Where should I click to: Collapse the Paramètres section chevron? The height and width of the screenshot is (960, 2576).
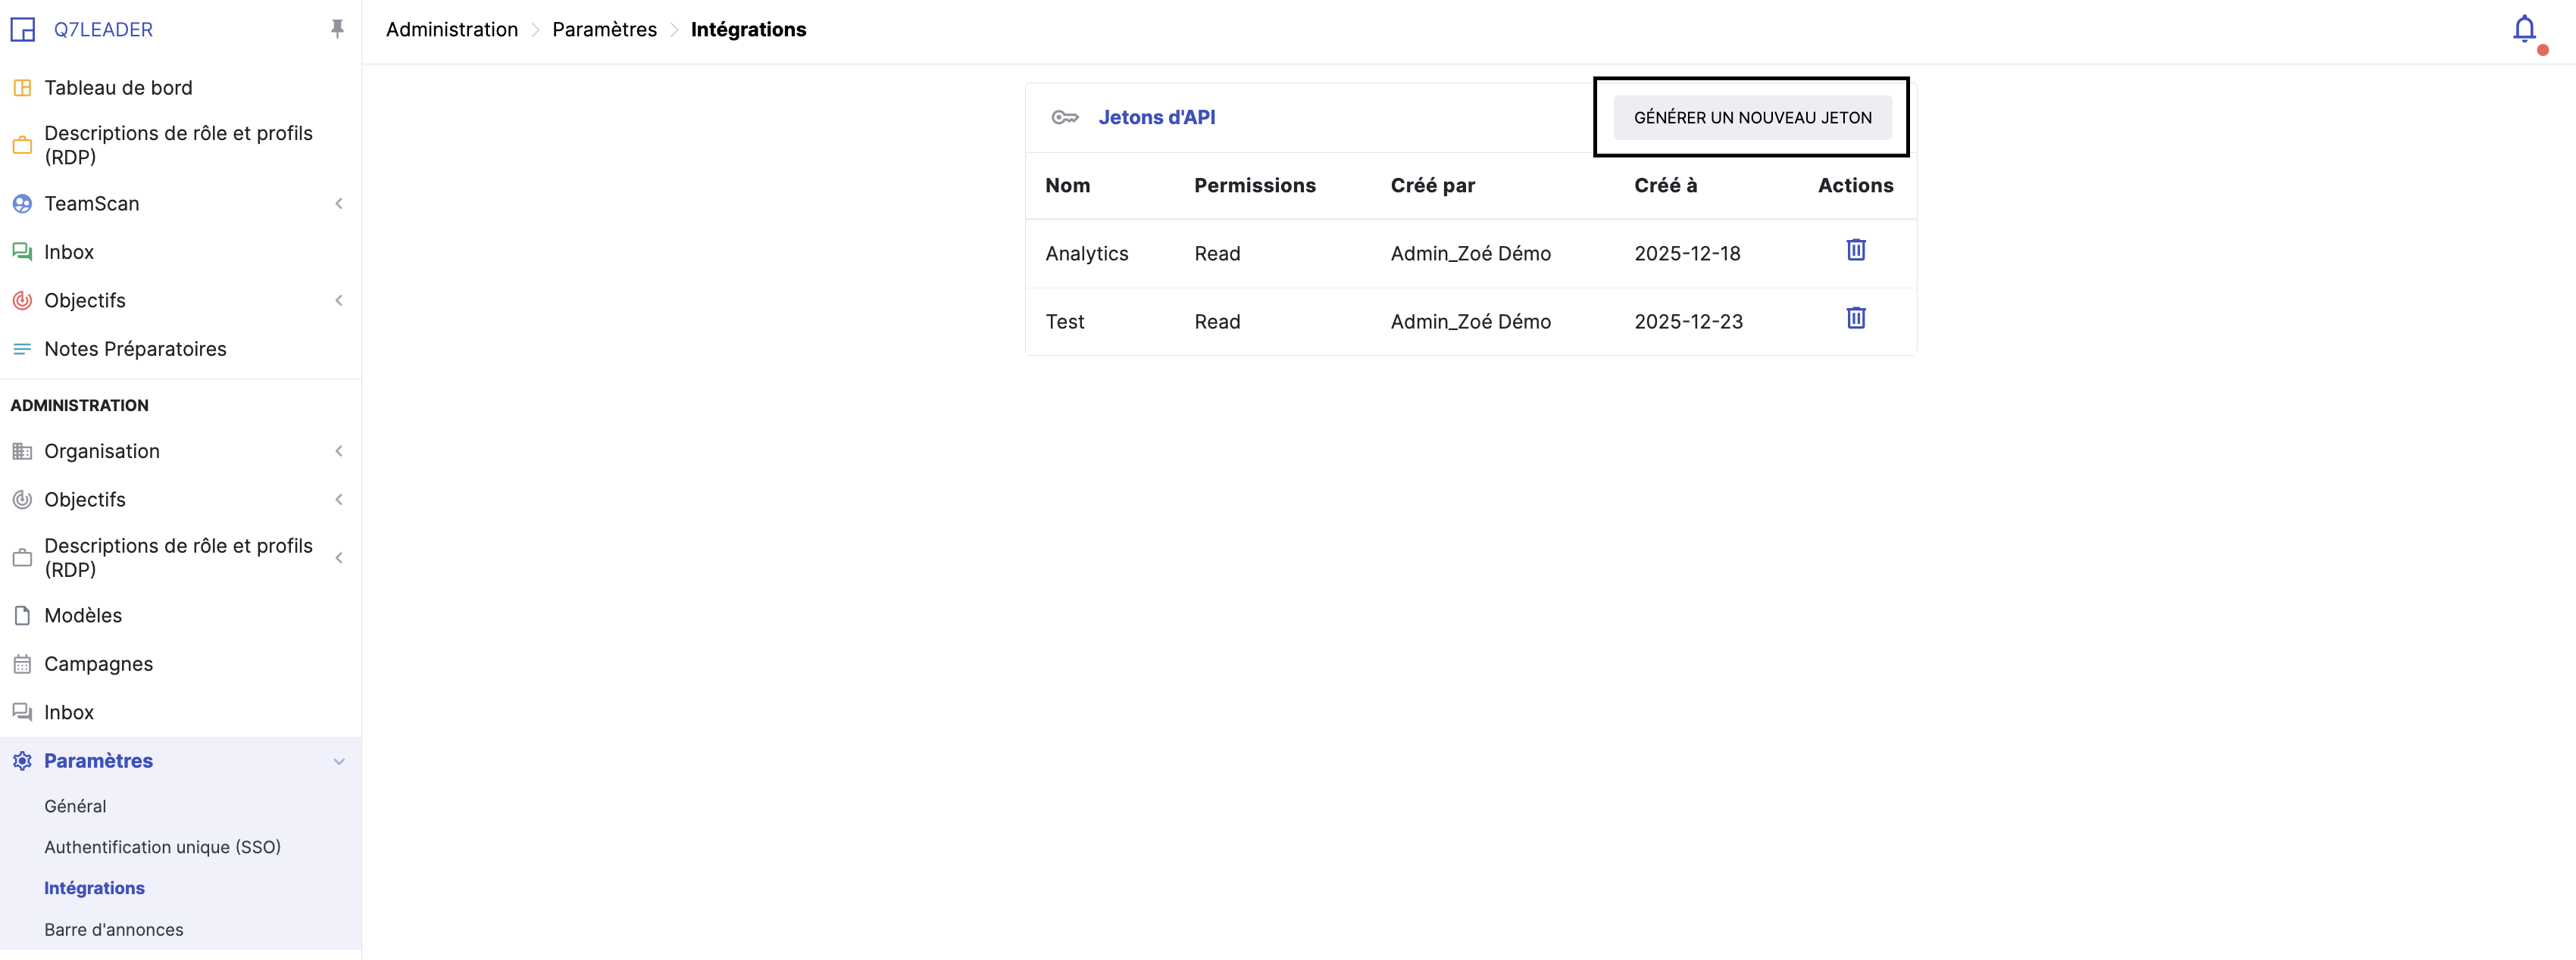point(339,761)
